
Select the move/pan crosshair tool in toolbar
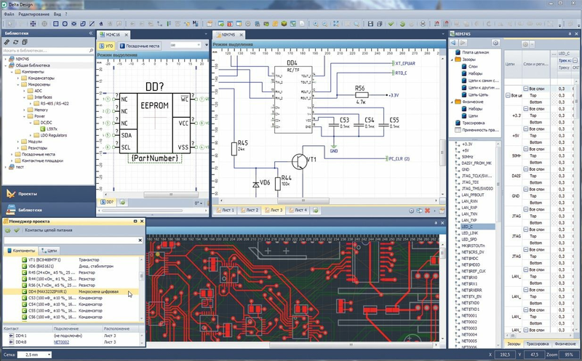[33, 24]
